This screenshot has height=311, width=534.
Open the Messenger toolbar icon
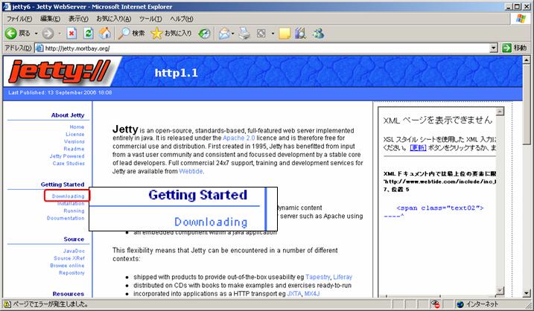coord(318,33)
